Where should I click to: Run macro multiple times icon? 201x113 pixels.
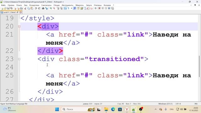point(109,8)
